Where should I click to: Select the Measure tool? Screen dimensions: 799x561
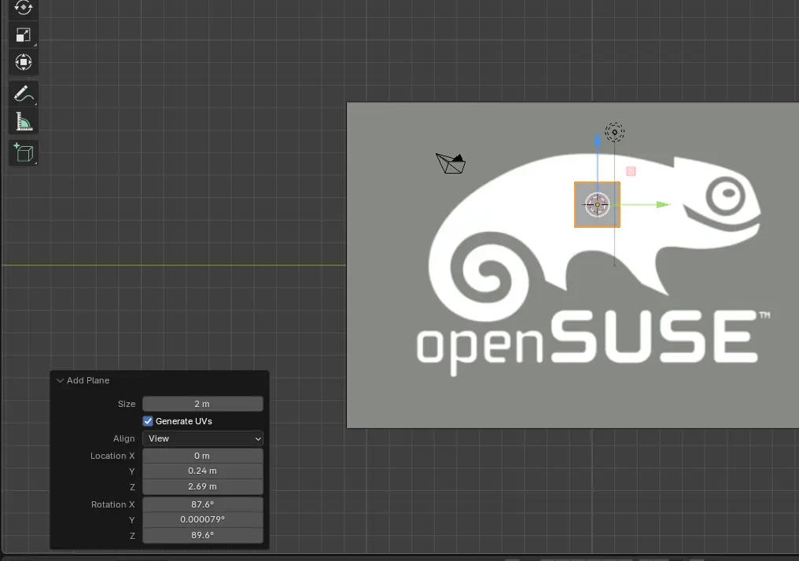[x=24, y=122]
